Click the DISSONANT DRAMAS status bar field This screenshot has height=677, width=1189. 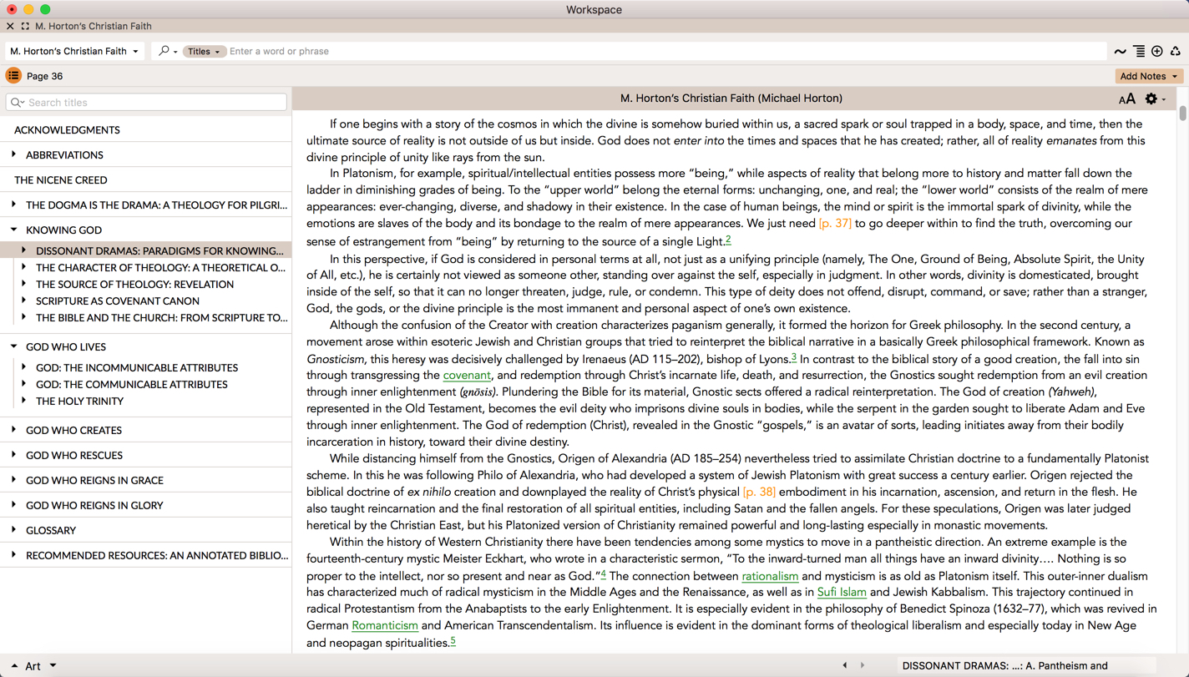coord(1027,665)
